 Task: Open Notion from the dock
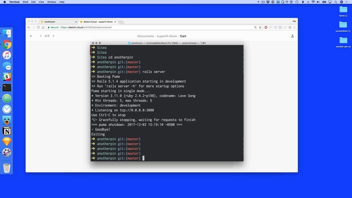click(7, 131)
